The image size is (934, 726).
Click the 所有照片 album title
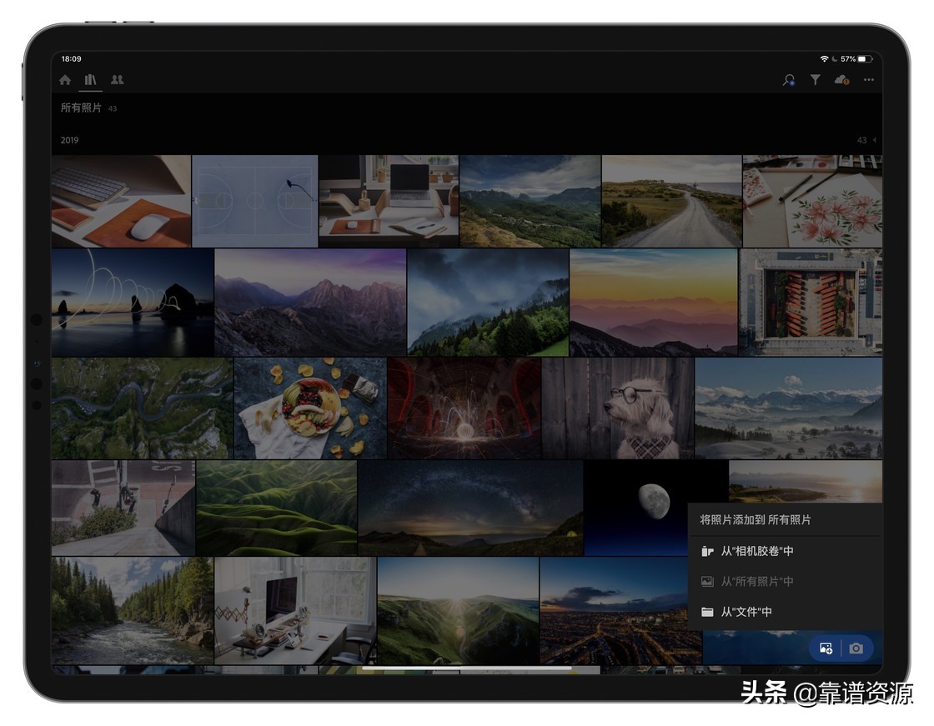pos(81,108)
